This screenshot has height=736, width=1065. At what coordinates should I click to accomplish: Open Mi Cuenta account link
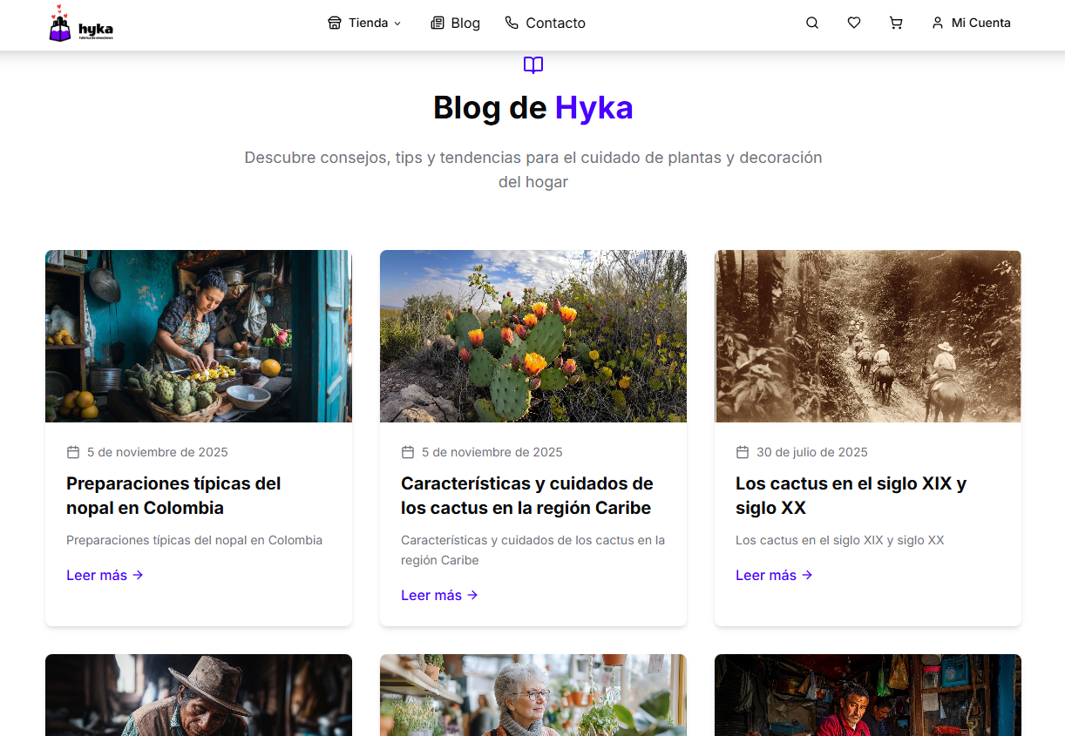tap(971, 24)
